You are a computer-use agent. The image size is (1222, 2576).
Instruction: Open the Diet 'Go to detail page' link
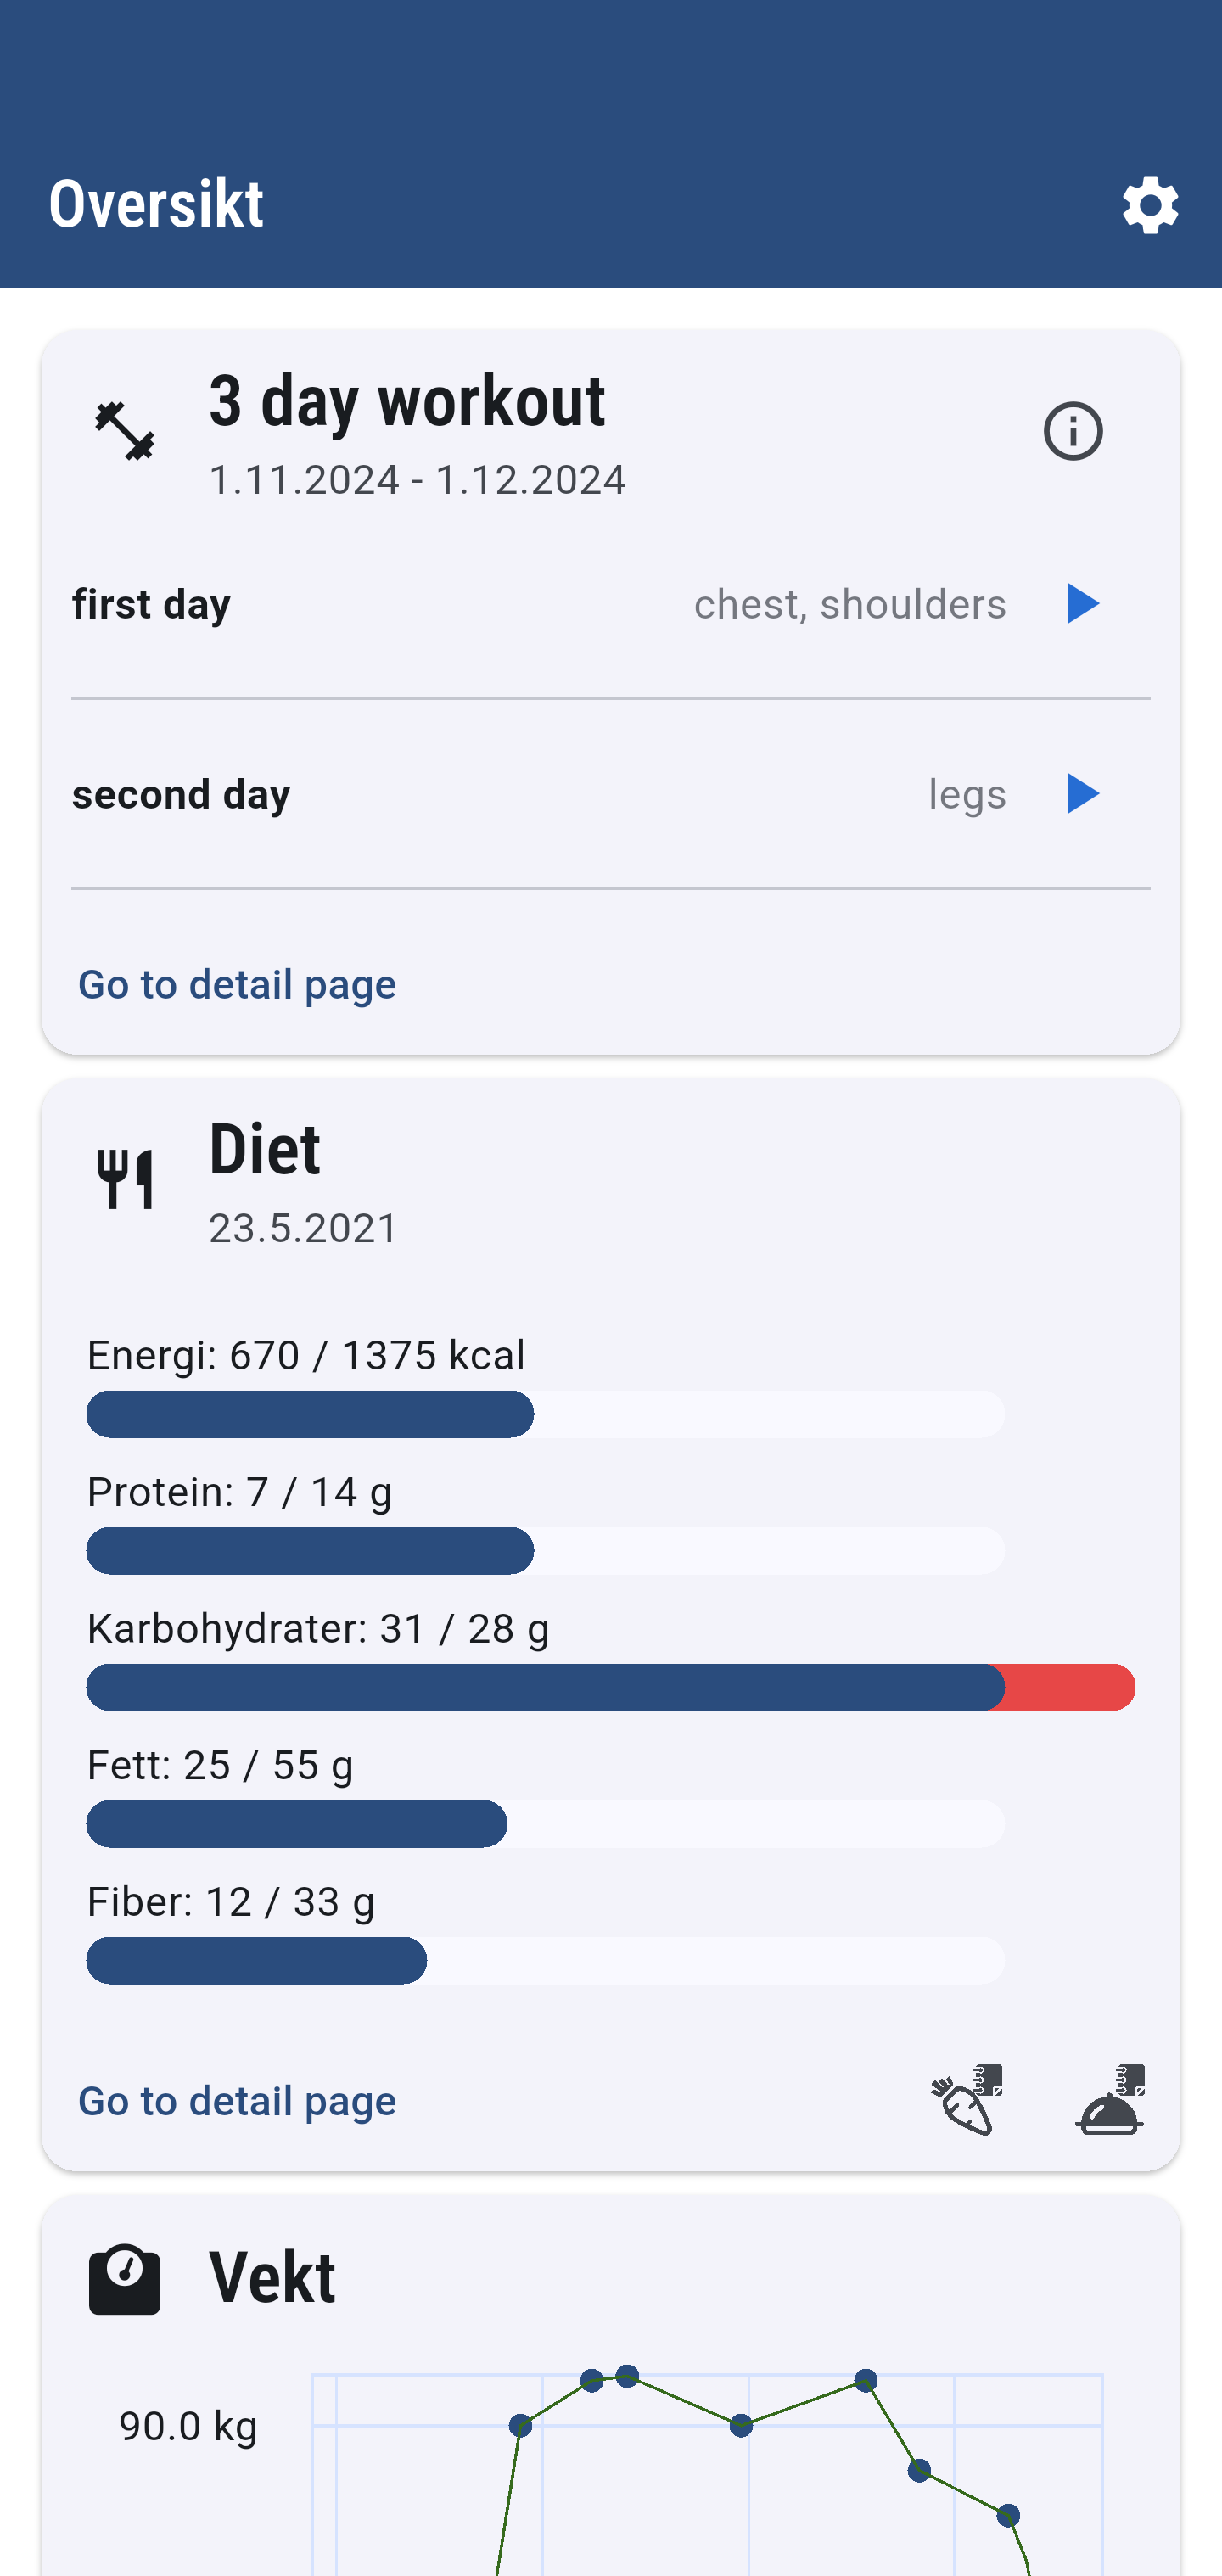(x=237, y=2101)
